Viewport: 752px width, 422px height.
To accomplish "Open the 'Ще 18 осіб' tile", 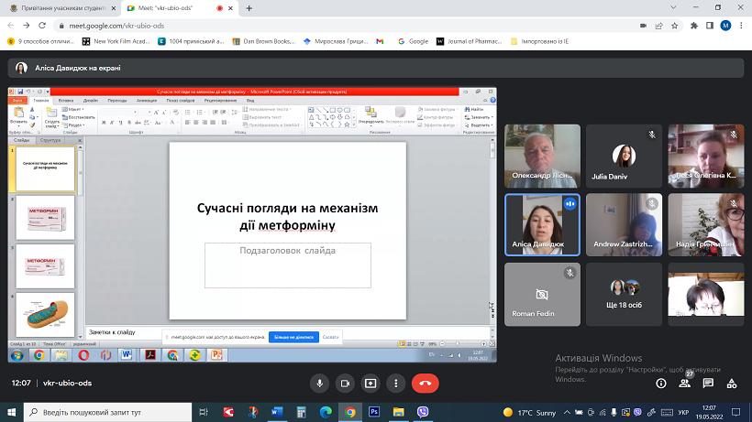I will coord(624,294).
